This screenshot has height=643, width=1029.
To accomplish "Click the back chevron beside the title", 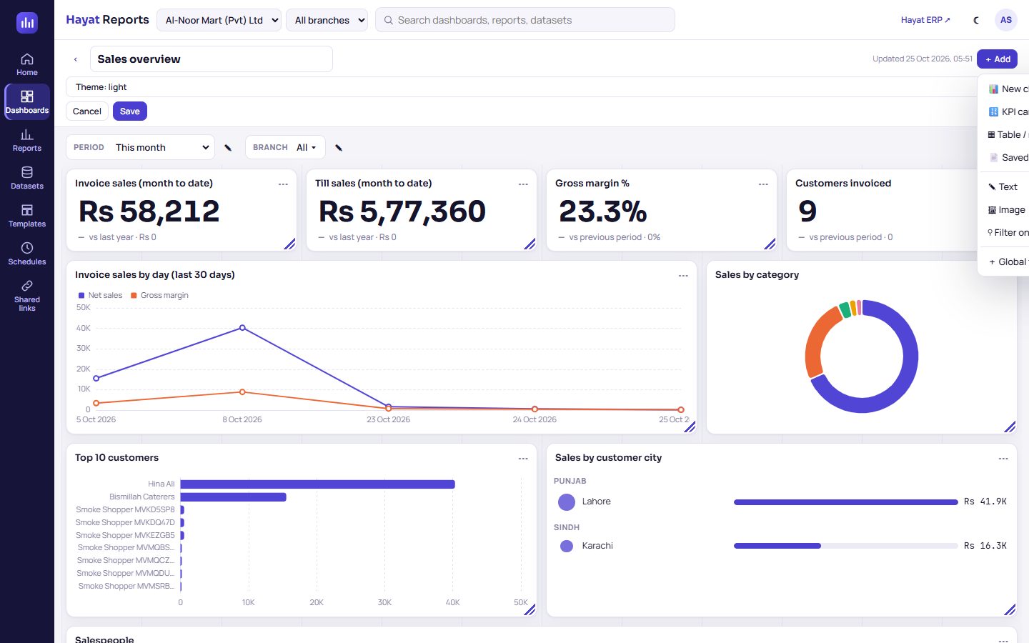I will coord(75,59).
